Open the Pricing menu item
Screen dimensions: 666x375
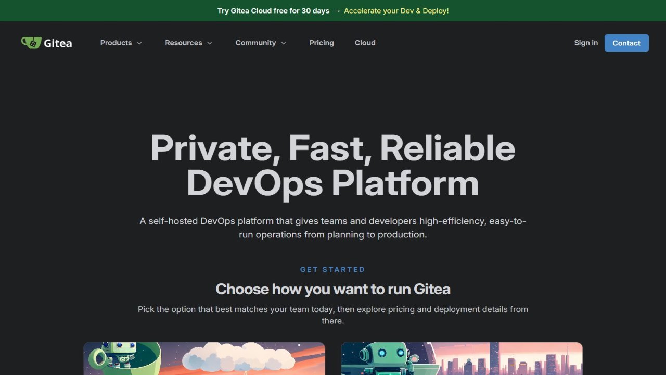[322, 43]
